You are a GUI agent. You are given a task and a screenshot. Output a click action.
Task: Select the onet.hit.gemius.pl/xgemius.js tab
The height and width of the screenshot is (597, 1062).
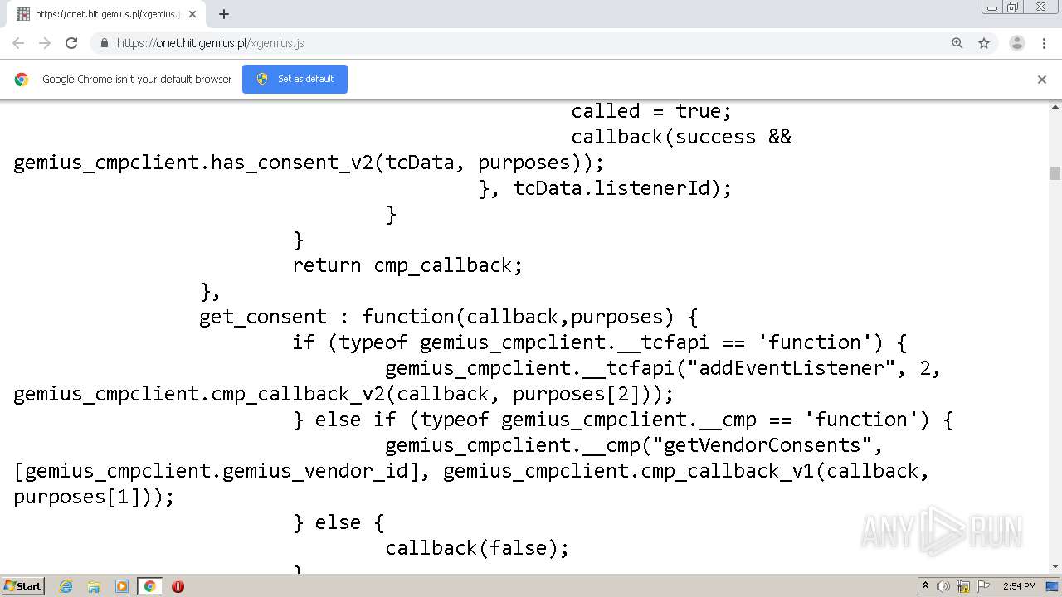[x=106, y=14]
